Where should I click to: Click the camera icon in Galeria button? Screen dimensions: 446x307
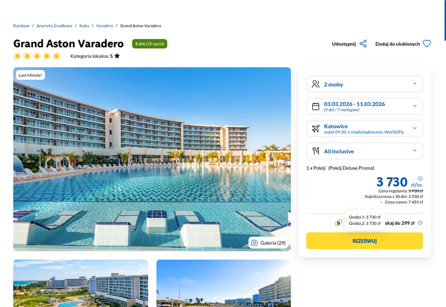[x=254, y=243]
